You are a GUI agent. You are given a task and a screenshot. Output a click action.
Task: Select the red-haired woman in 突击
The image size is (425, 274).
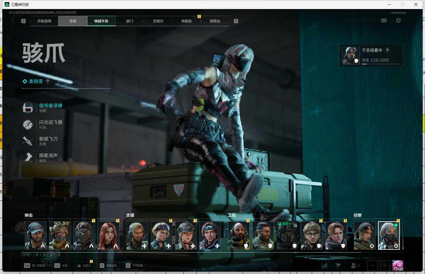[x=108, y=235]
